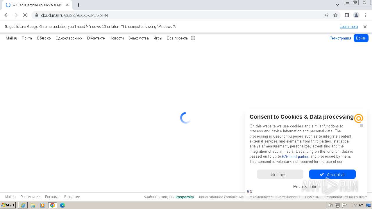Toggle the Chrome side panel
Image resolution: width=372 pixels, height=209 pixels.
tap(347, 15)
